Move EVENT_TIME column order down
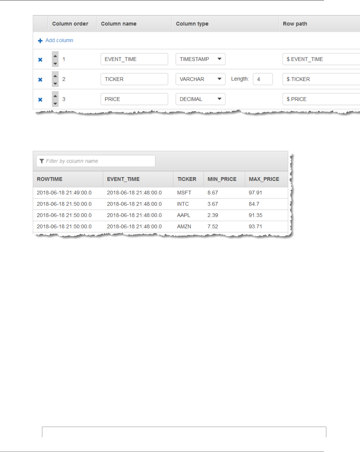Screen dimensions: 360x452 pyautogui.click(x=55, y=63)
